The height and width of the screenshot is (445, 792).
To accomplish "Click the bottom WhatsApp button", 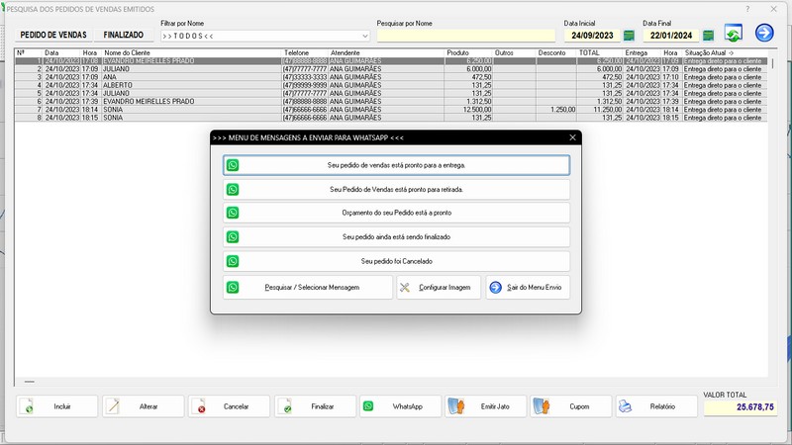I will 401,406.
